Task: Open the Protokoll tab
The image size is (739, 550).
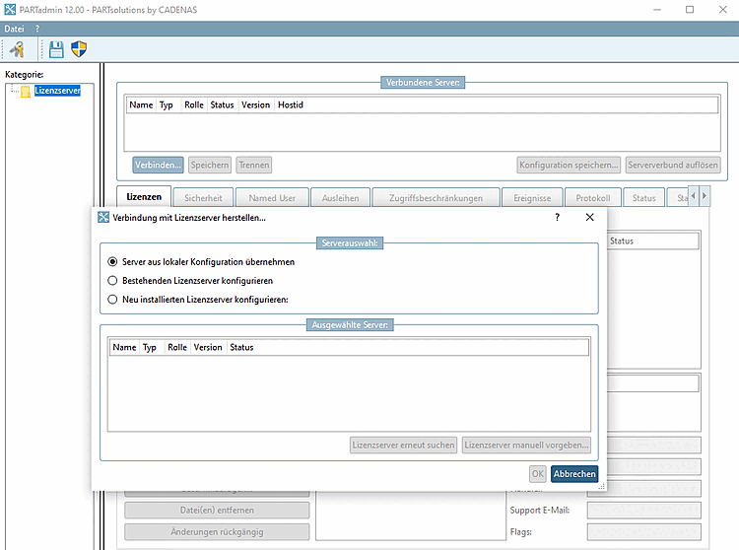Action: 593,198
